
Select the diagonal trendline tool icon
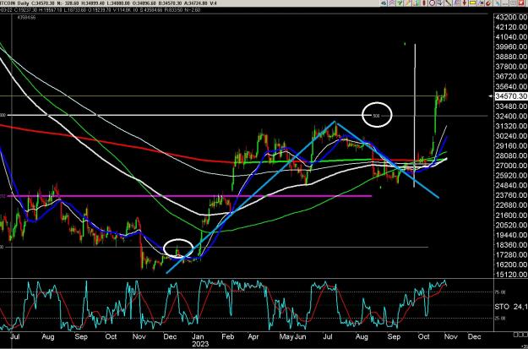[x=449, y=3]
